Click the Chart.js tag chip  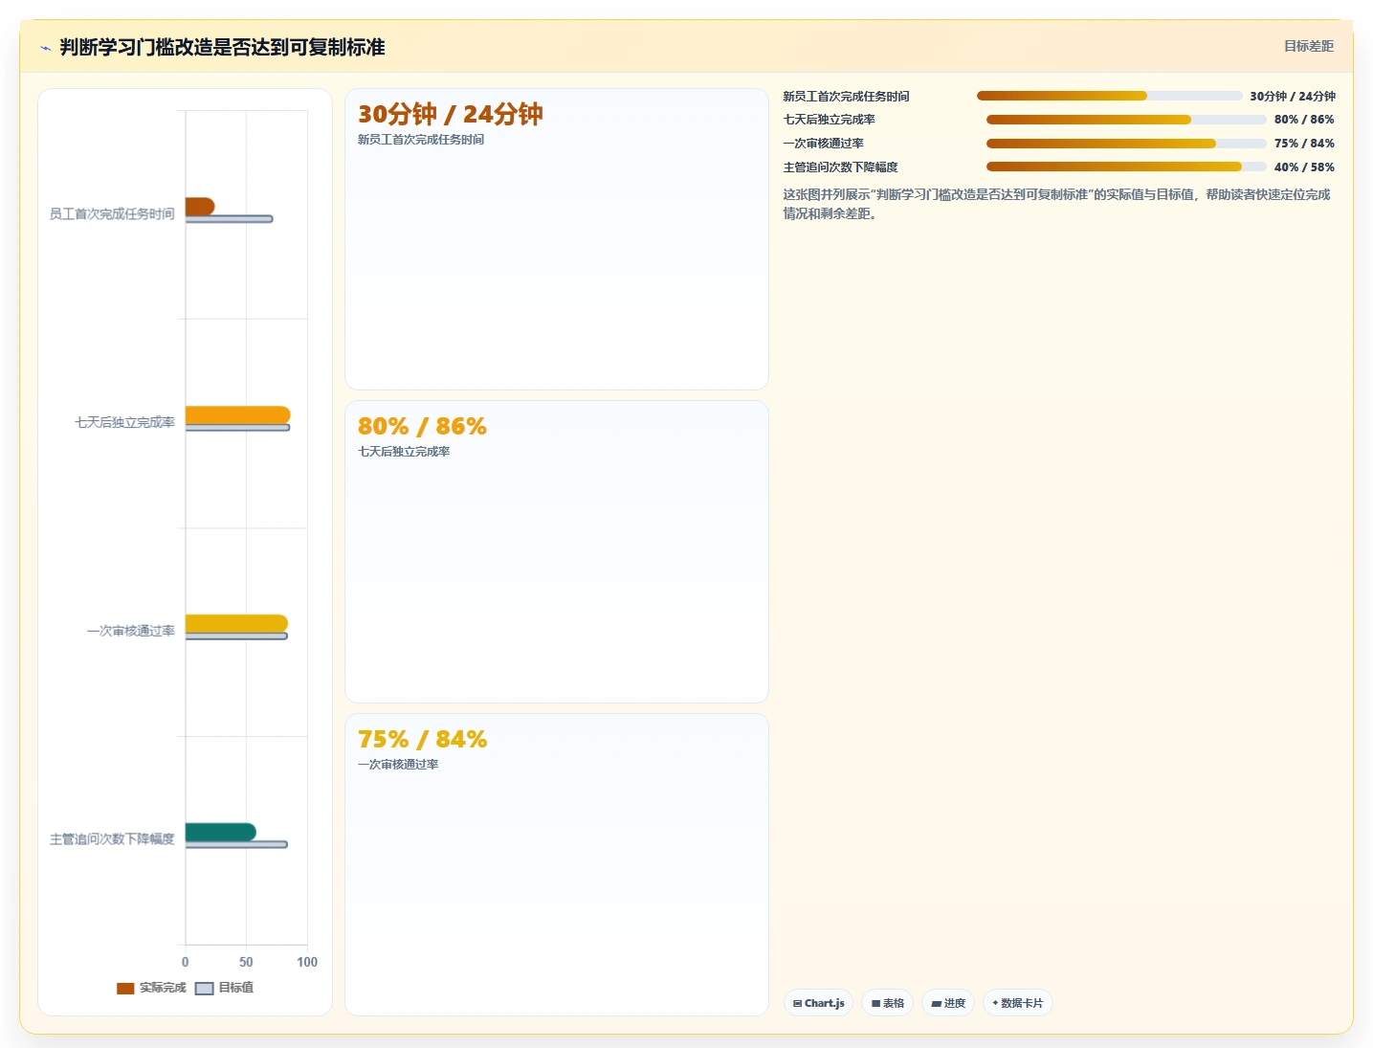818,1003
